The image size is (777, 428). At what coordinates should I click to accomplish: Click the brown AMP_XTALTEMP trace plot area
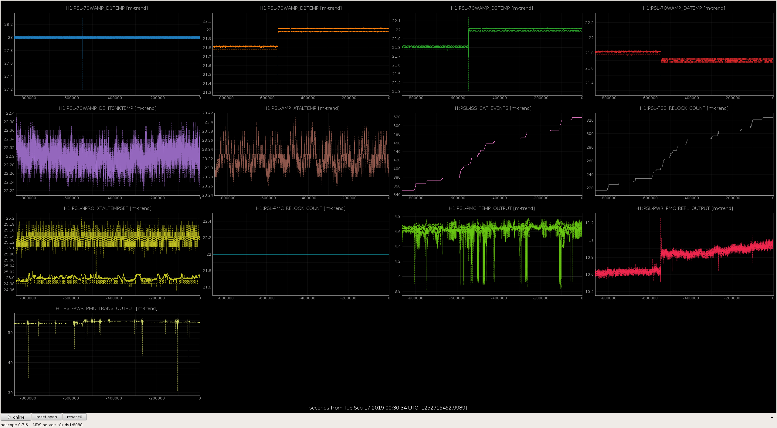[x=302, y=154]
